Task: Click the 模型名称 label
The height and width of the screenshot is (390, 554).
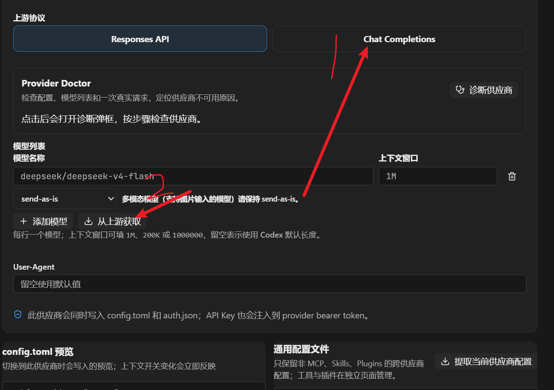Action: (29, 158)
